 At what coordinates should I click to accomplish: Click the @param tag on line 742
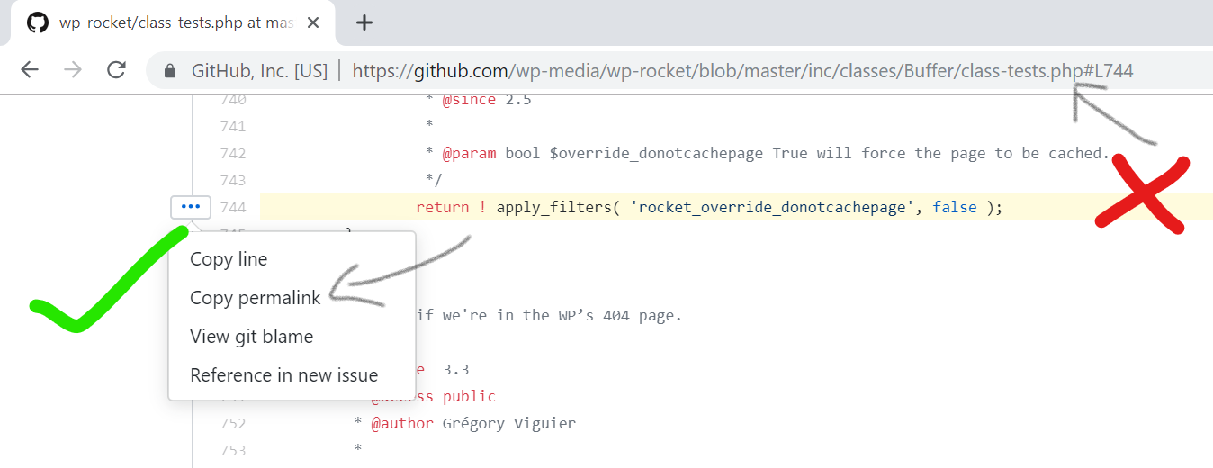[469, 154]
